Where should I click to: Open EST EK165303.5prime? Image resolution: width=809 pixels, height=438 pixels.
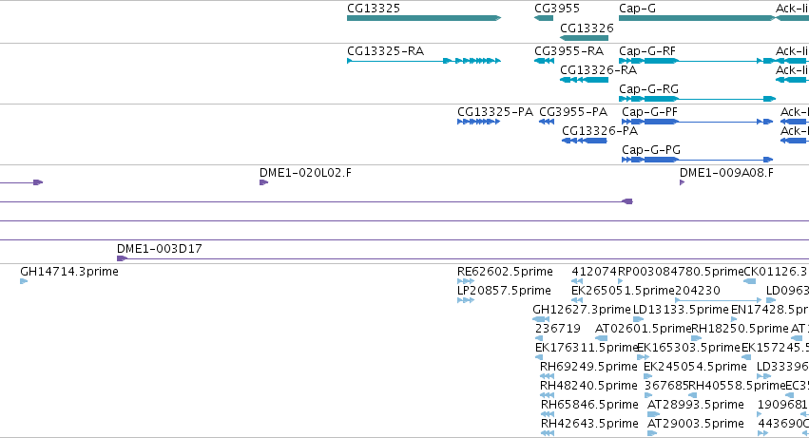point(643,357)
